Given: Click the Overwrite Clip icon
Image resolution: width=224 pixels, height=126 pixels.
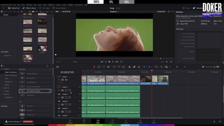Looking at the screenshot, I should [119, 67].
